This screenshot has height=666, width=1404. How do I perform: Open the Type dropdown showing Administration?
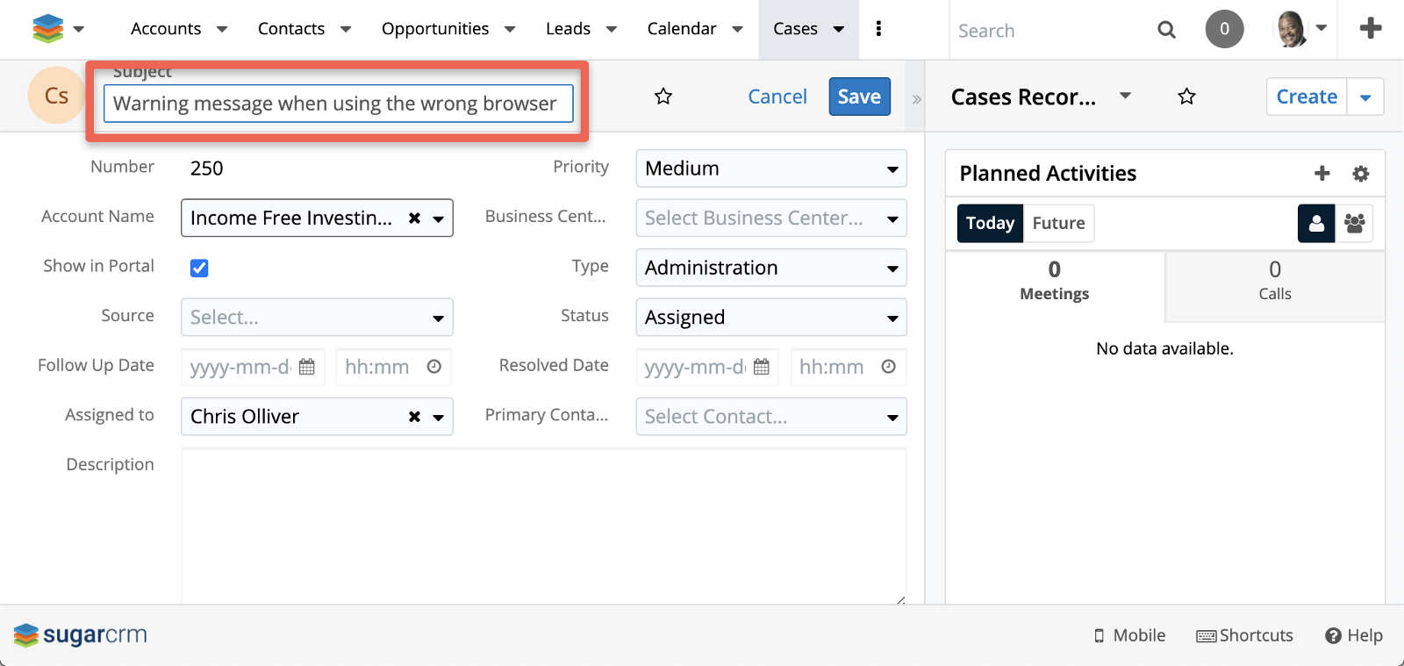770,268
